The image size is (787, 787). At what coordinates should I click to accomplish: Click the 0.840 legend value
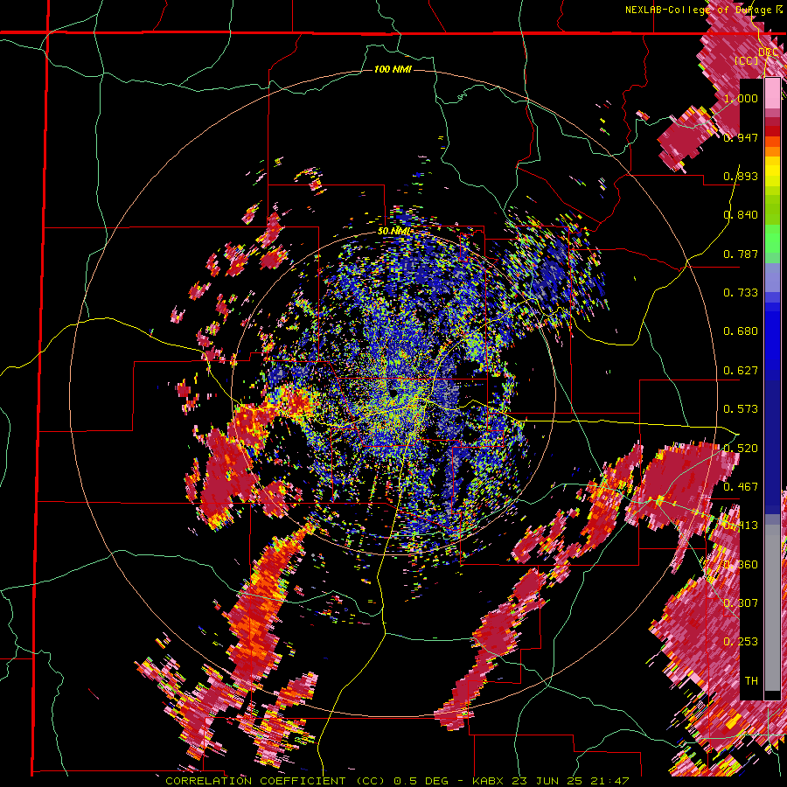pos(741,215)
